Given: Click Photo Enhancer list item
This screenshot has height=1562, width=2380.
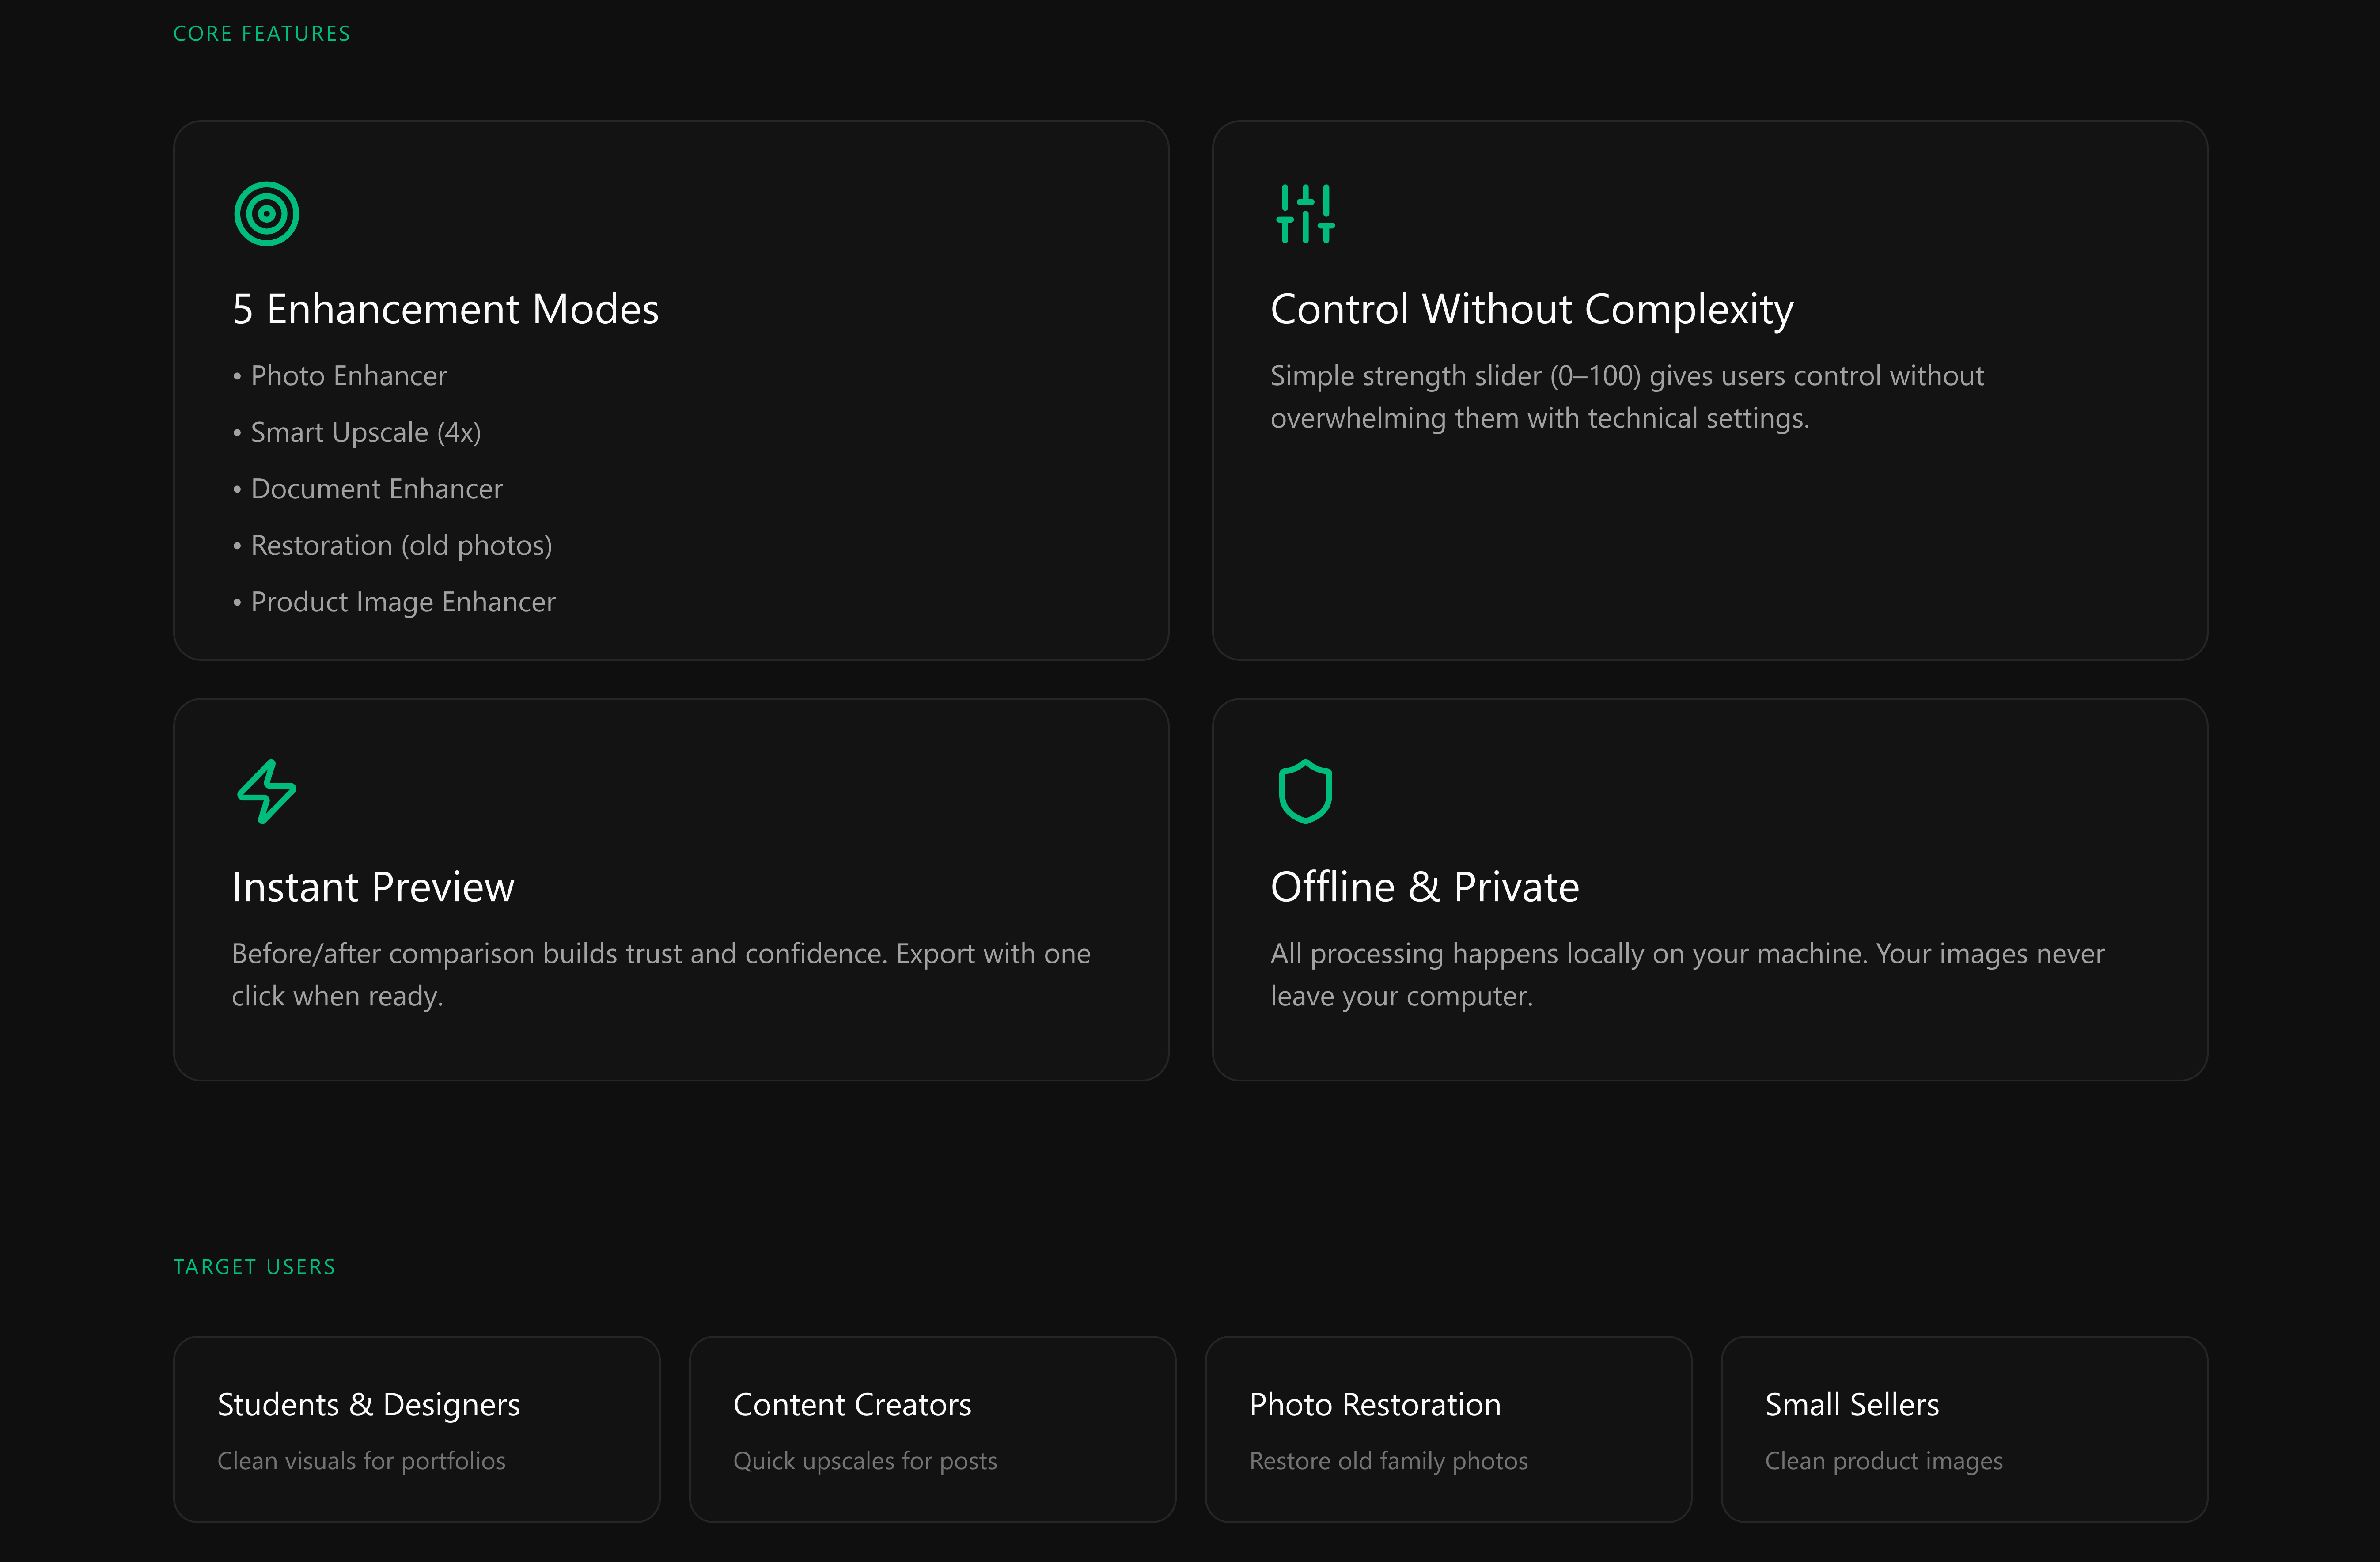Looking at the screenshot, I should 348,376.
